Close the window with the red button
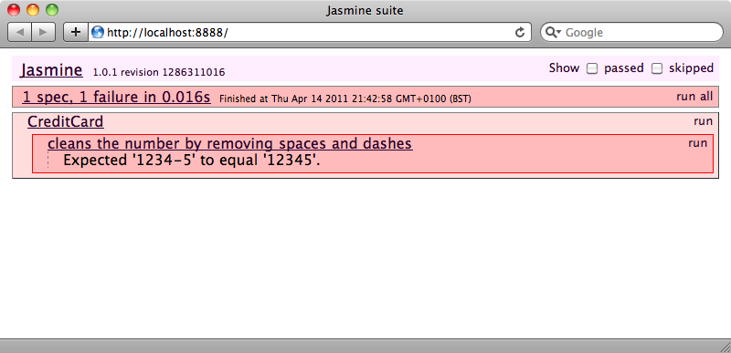Viewport: 731px width, 353px height. 14,10
